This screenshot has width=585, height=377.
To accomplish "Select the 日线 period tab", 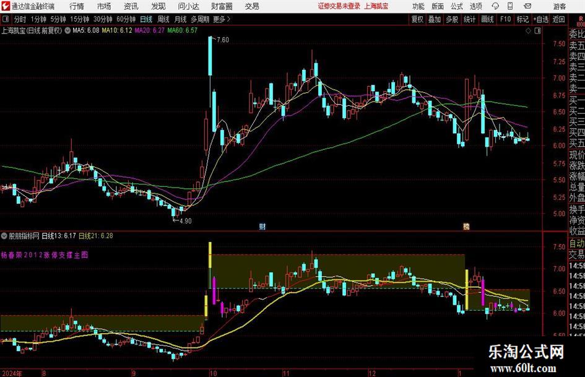I will tap(146, 19).
